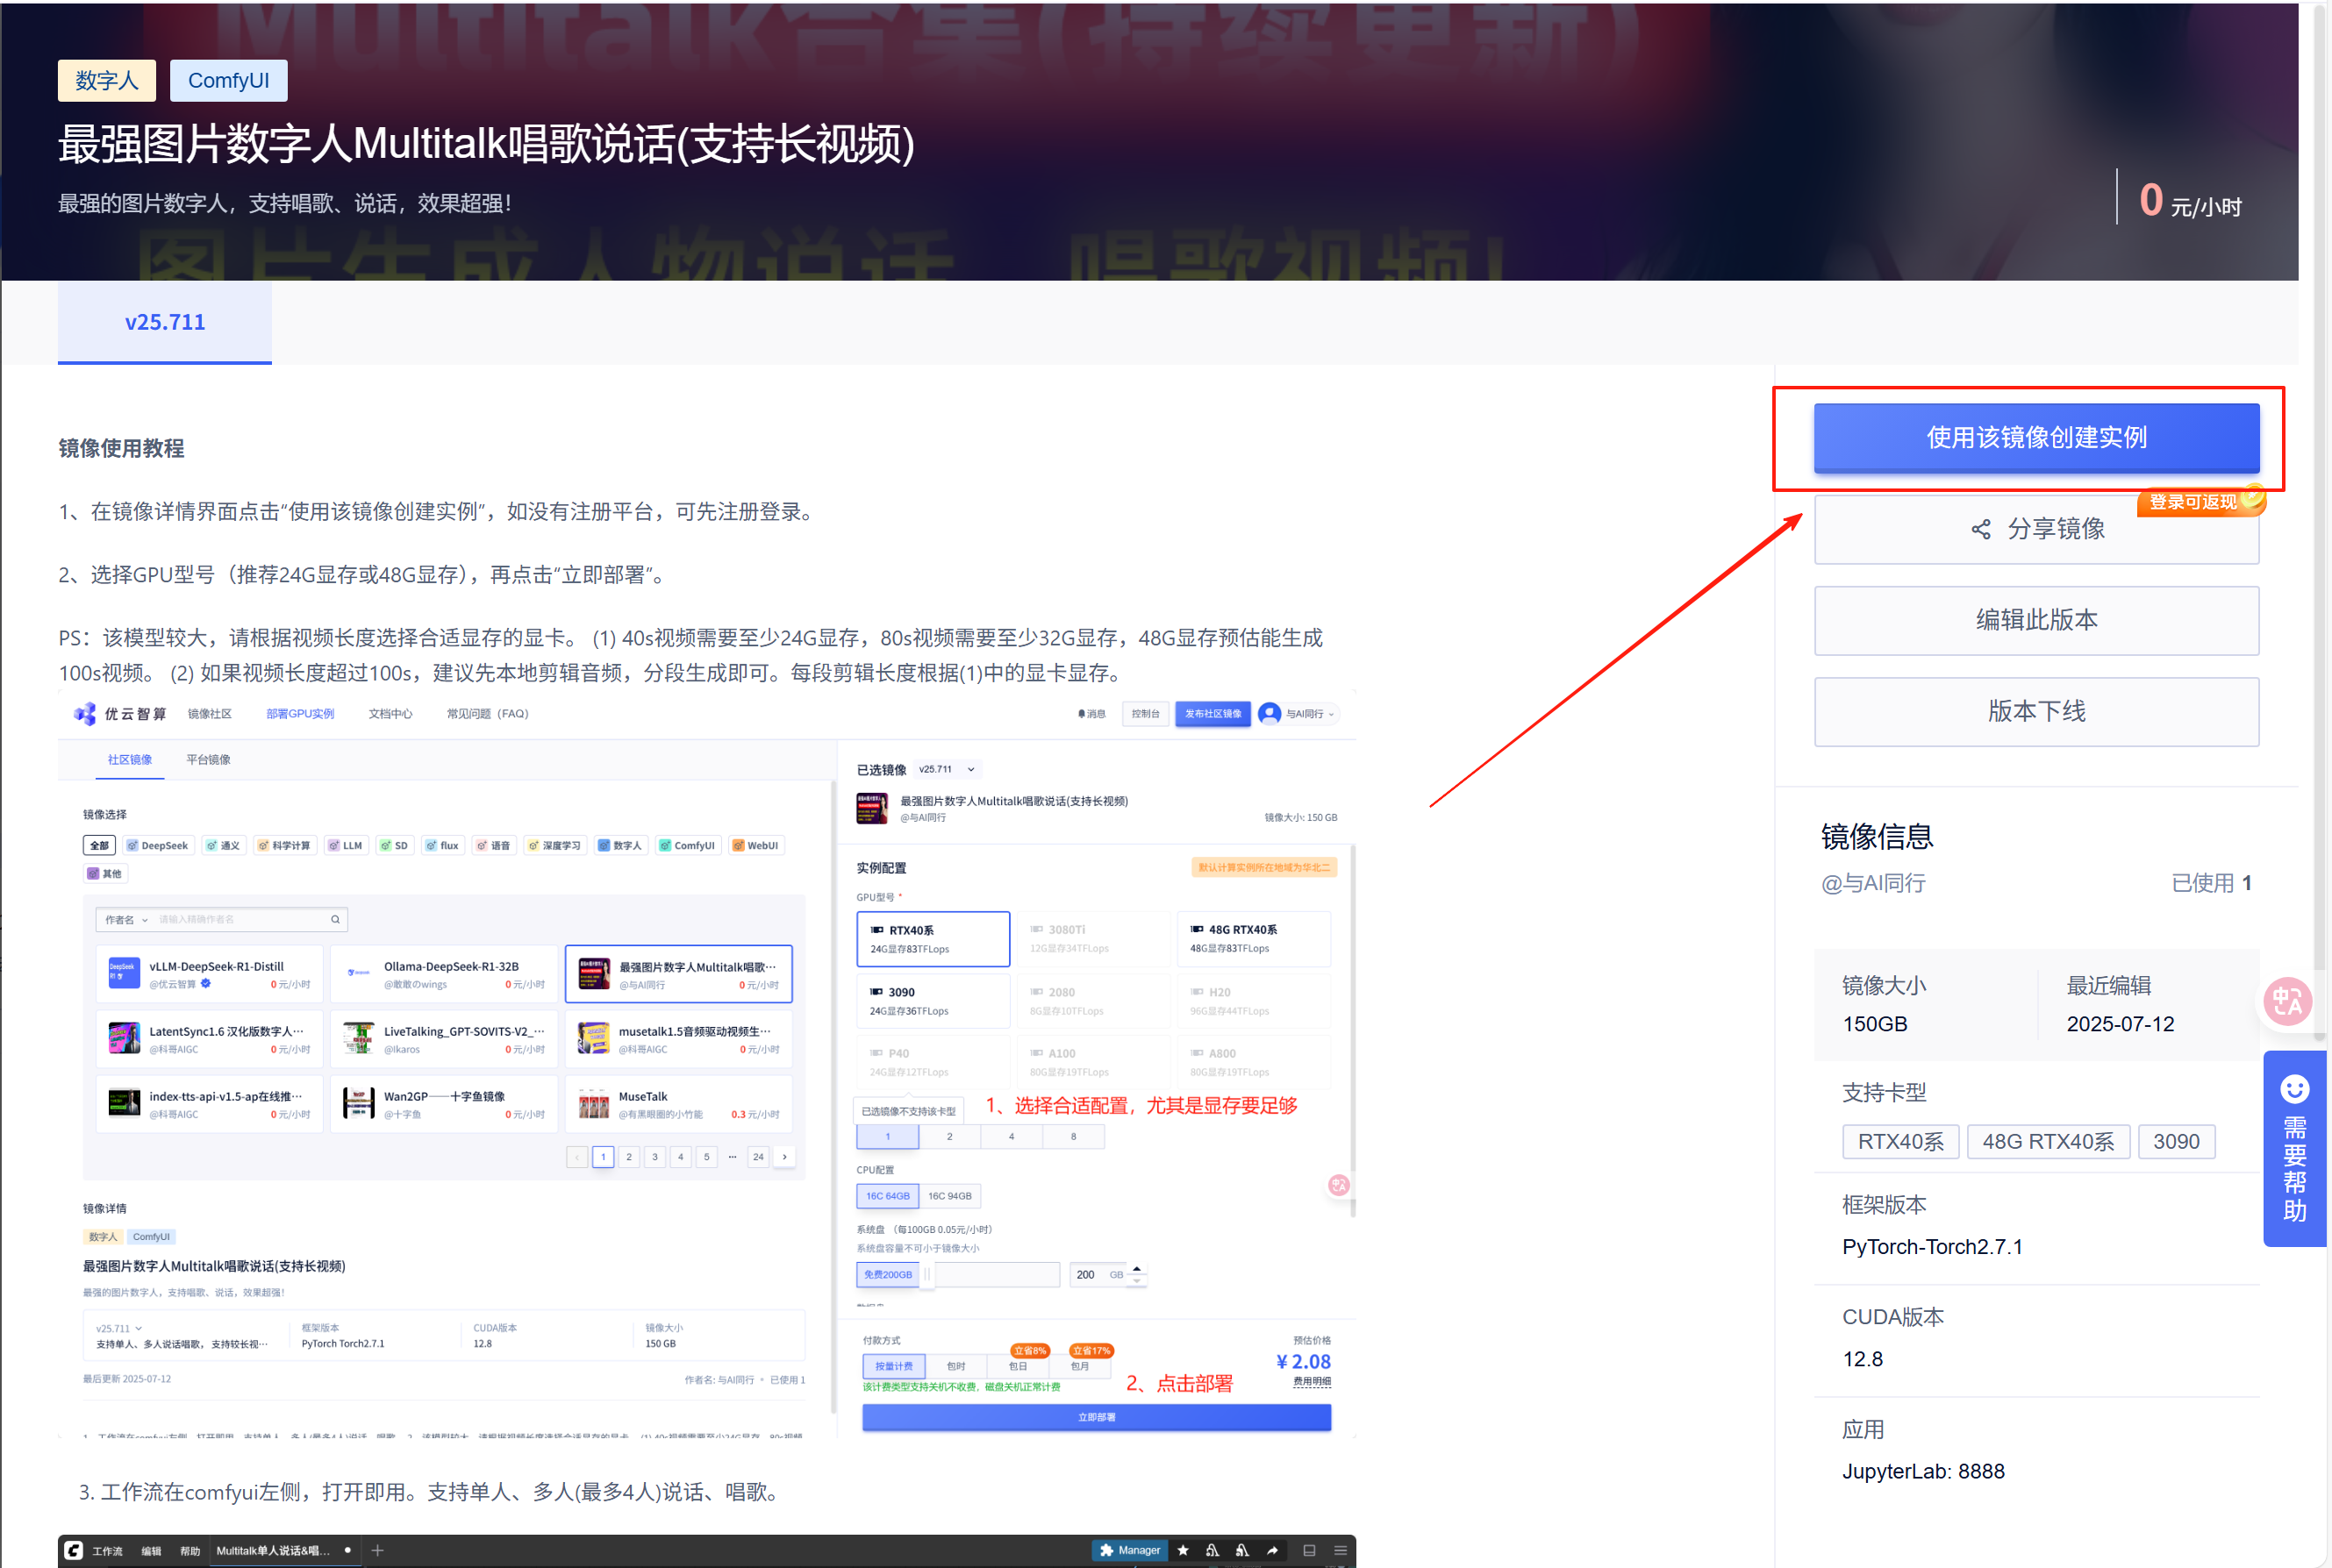Screen dimensions: 2332x1568
Task: Select GPU count 2 in tutorial
Action: coord(948,1136)
